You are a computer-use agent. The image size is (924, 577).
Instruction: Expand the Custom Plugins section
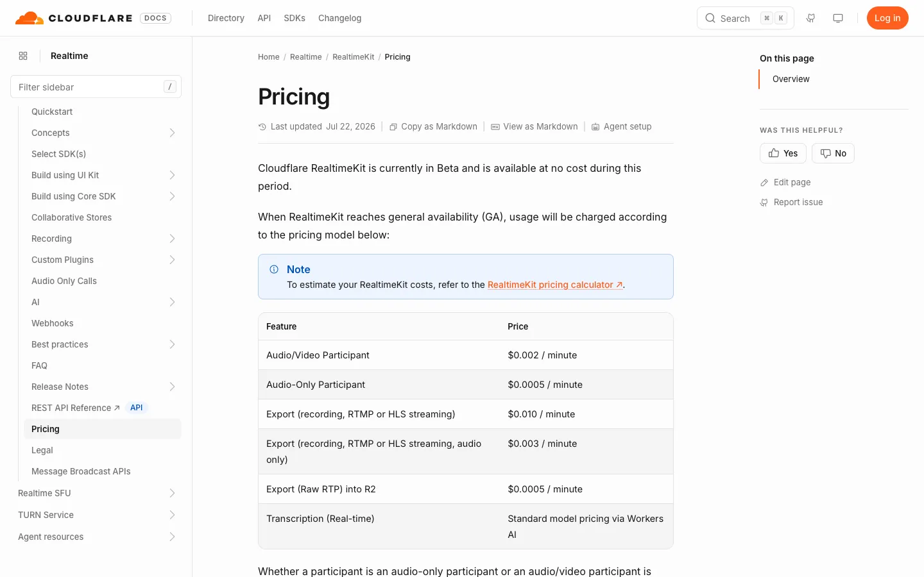coord(172,260)
